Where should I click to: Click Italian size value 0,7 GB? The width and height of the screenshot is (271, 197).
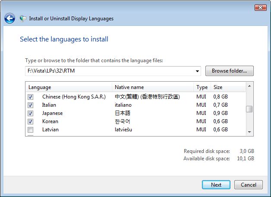pyautogui.click(x=221, y=105)
